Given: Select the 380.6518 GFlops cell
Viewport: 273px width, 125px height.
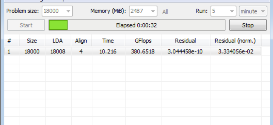Looking at the screenshot, I should point(143,52).
